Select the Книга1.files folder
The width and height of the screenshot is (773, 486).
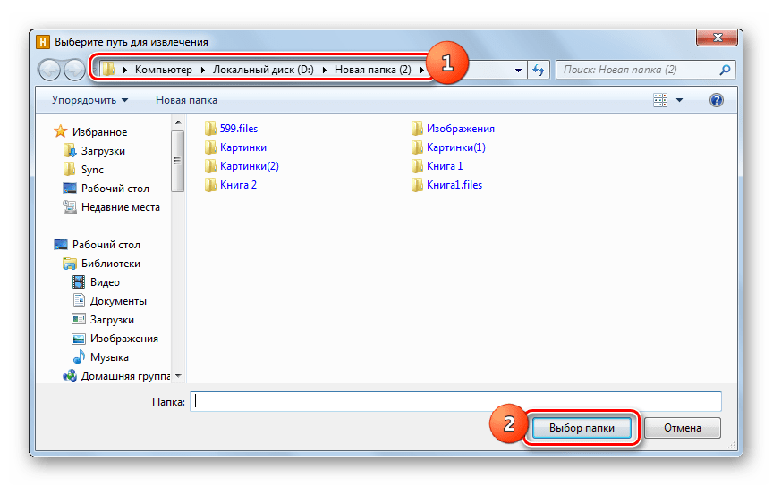click(454, 185)
